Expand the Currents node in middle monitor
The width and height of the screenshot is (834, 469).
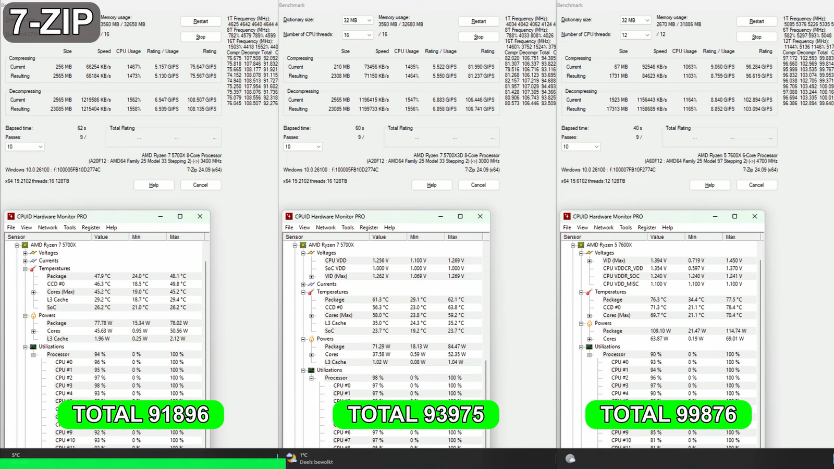303,284
